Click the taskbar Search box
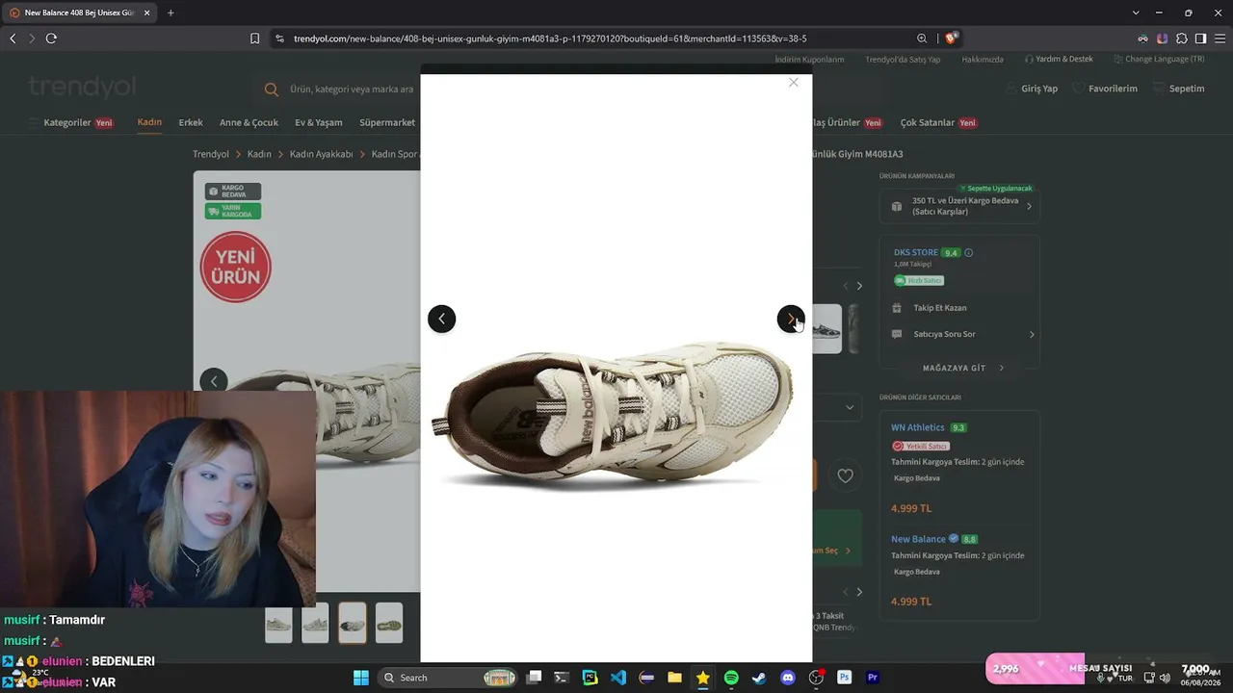The image size is (1233, 693). pyautogui.click(x=448, y=678)
